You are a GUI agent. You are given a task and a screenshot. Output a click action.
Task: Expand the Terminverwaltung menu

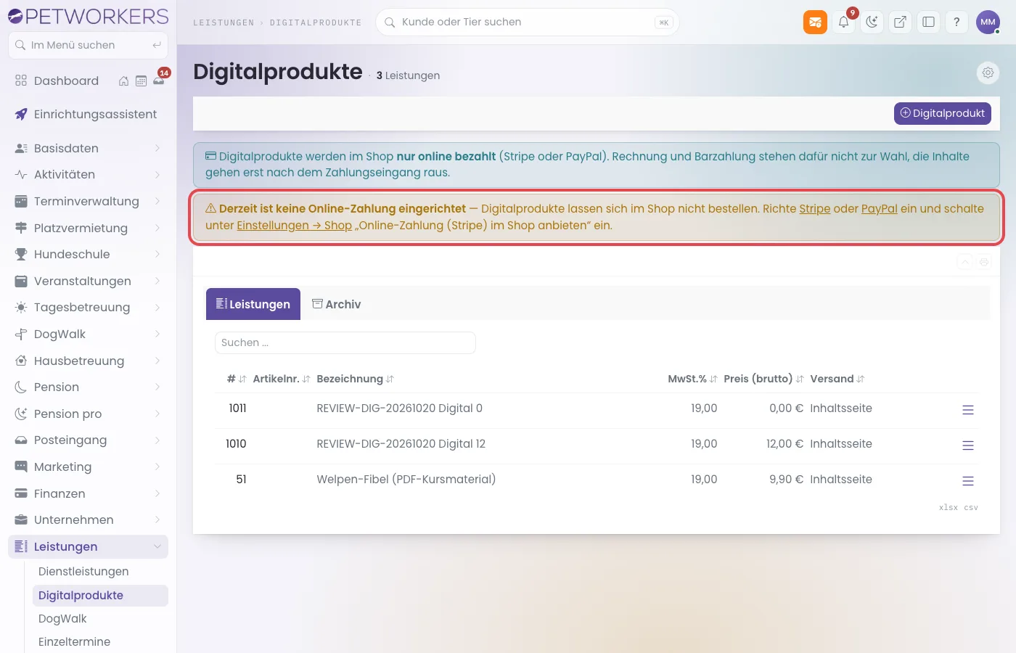click(88, 201)
